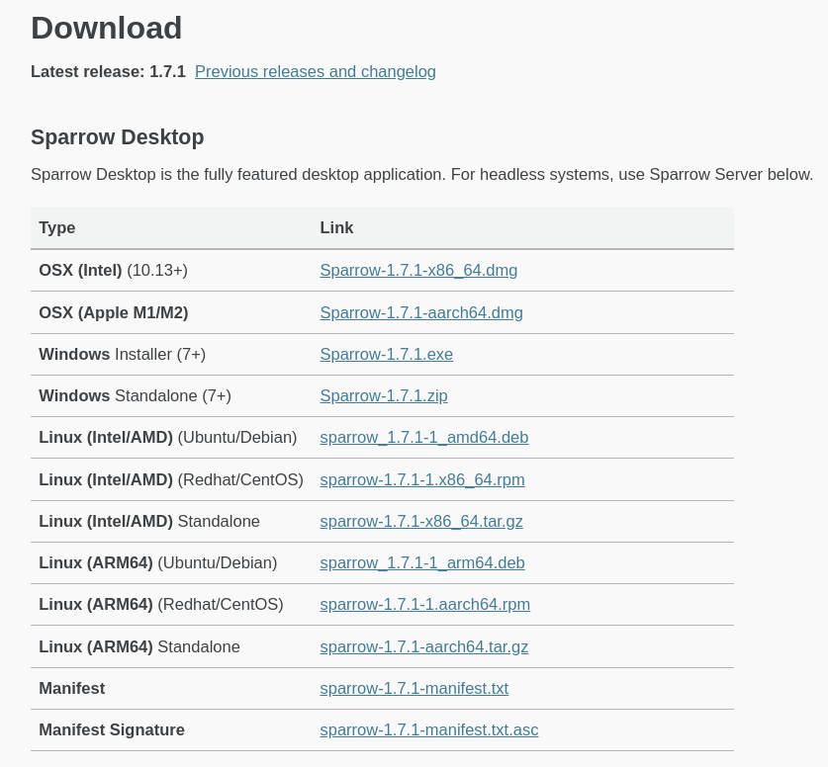Viewport: 828px width, 767px height.
Task: Click the Link column header
Action: [x=336, y=228]
